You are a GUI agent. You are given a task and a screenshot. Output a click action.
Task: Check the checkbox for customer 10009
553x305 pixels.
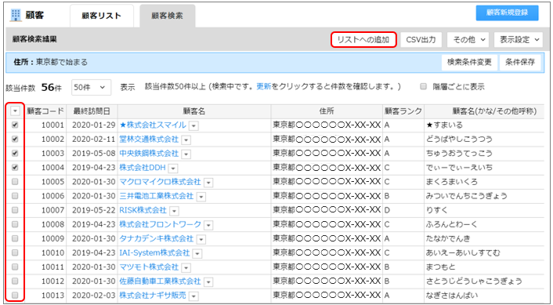[15, 238]
